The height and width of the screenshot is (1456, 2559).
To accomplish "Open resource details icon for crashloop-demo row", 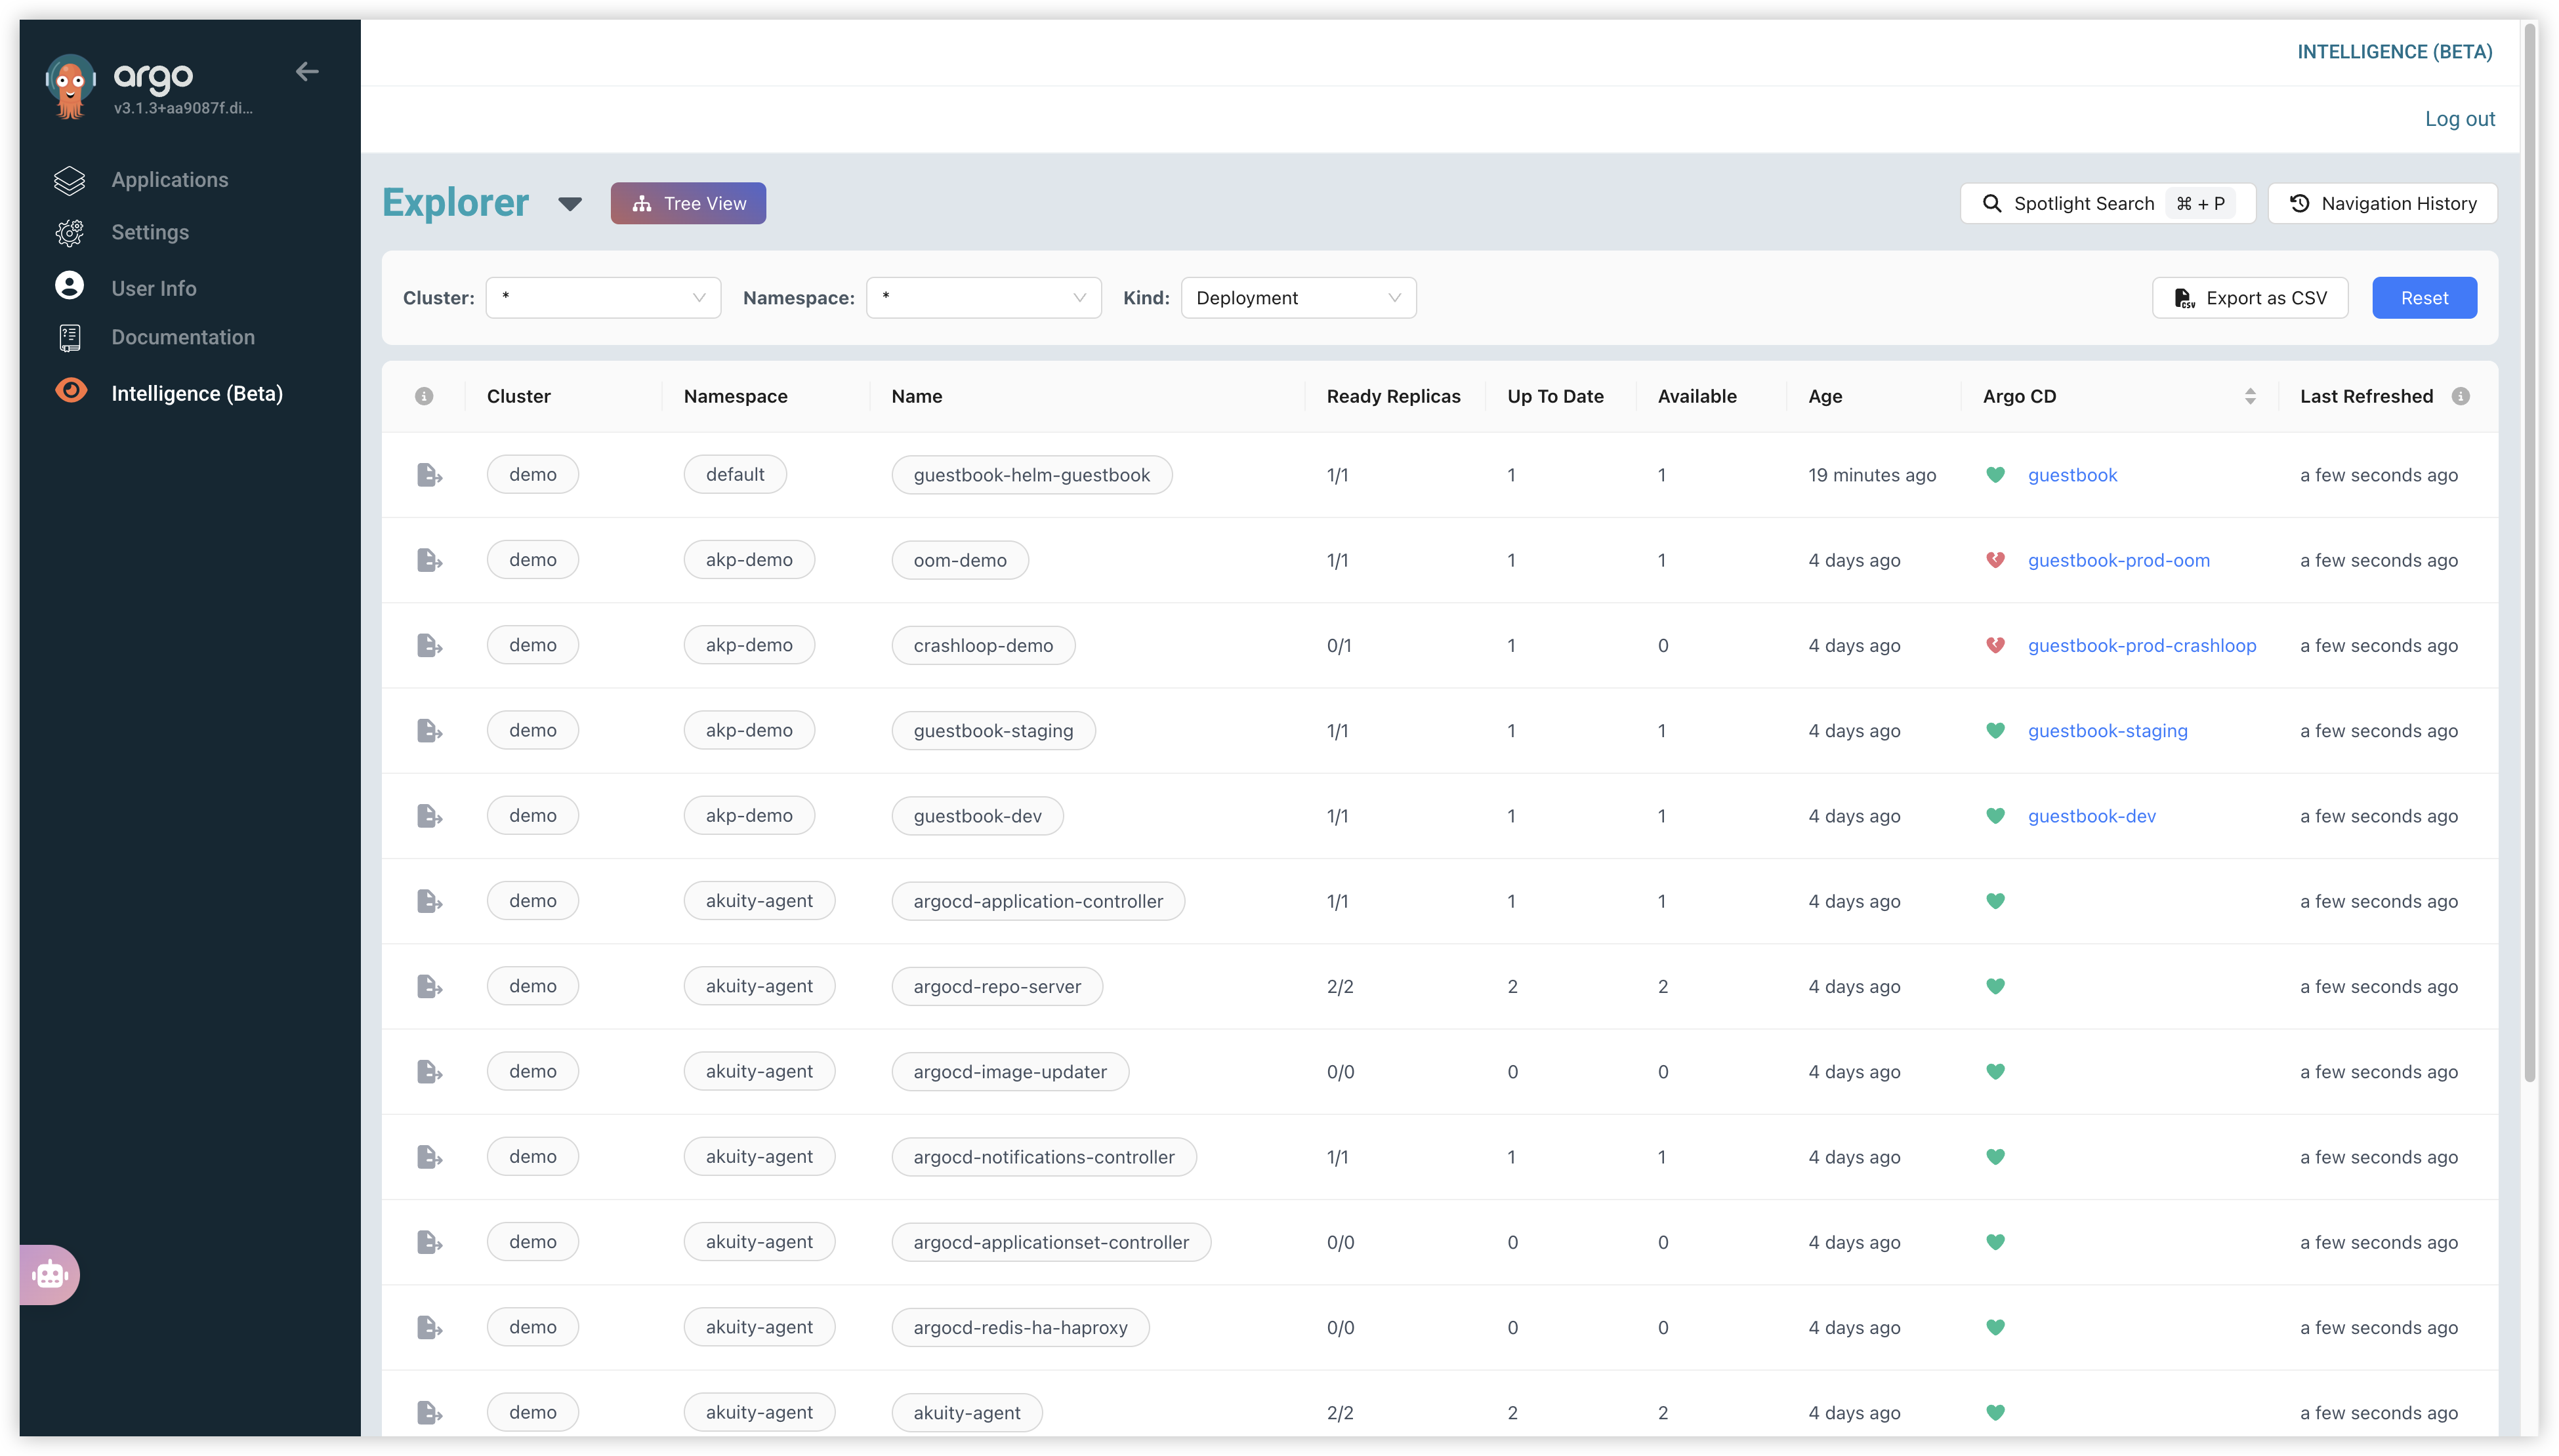I will pos(429,645).
